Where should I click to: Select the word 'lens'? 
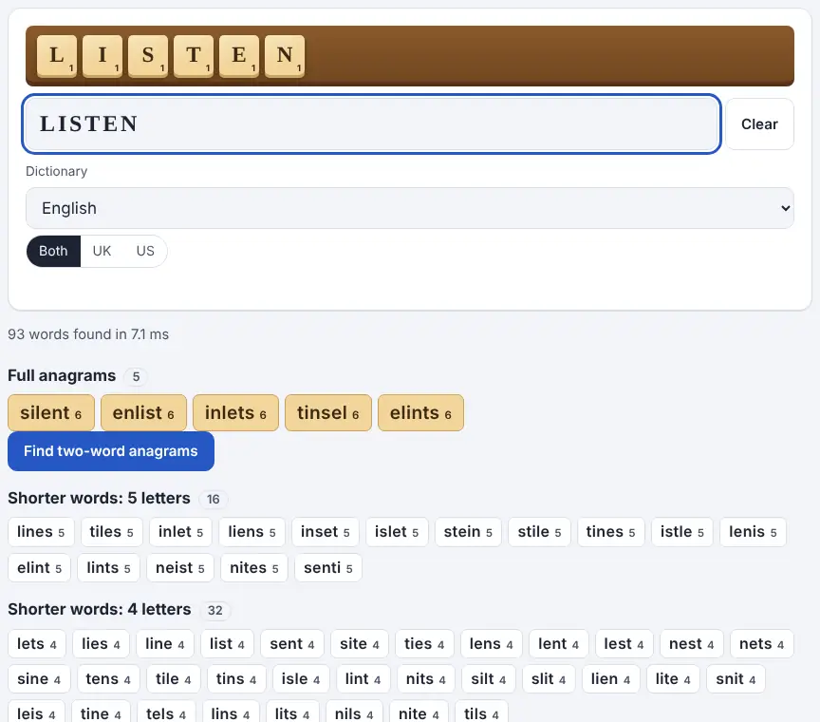pyautogui.click(x=492, y=644)
